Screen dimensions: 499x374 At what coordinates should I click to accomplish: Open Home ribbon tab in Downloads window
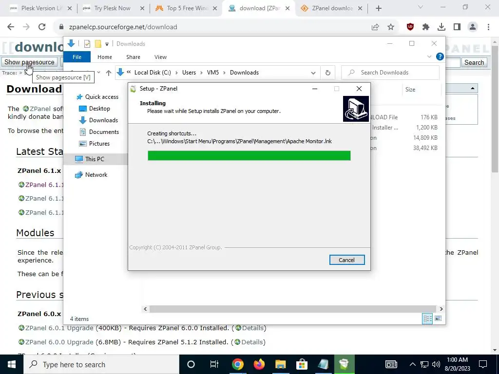[105, 57]
